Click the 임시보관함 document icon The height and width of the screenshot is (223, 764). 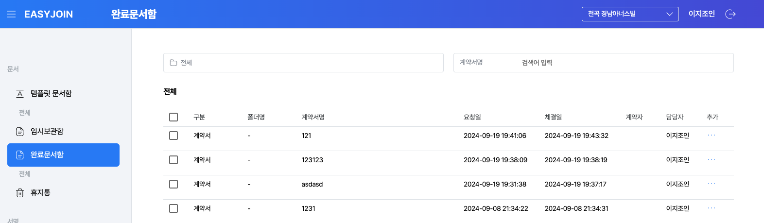pos(20,132)
